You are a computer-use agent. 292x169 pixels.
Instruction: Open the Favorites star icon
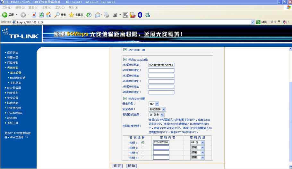click(71, 15)
